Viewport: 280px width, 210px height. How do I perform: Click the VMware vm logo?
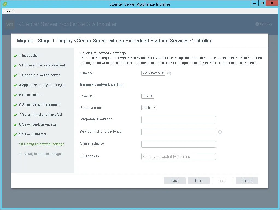[10, 24]
